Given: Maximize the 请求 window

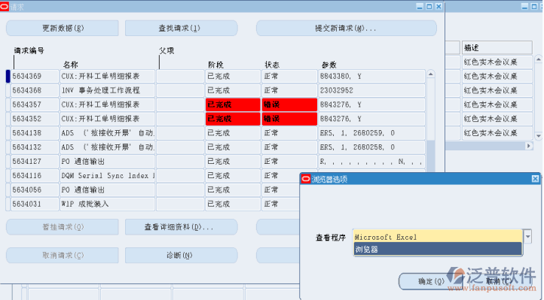Looking at the screenshot, I should pos(429,7).
